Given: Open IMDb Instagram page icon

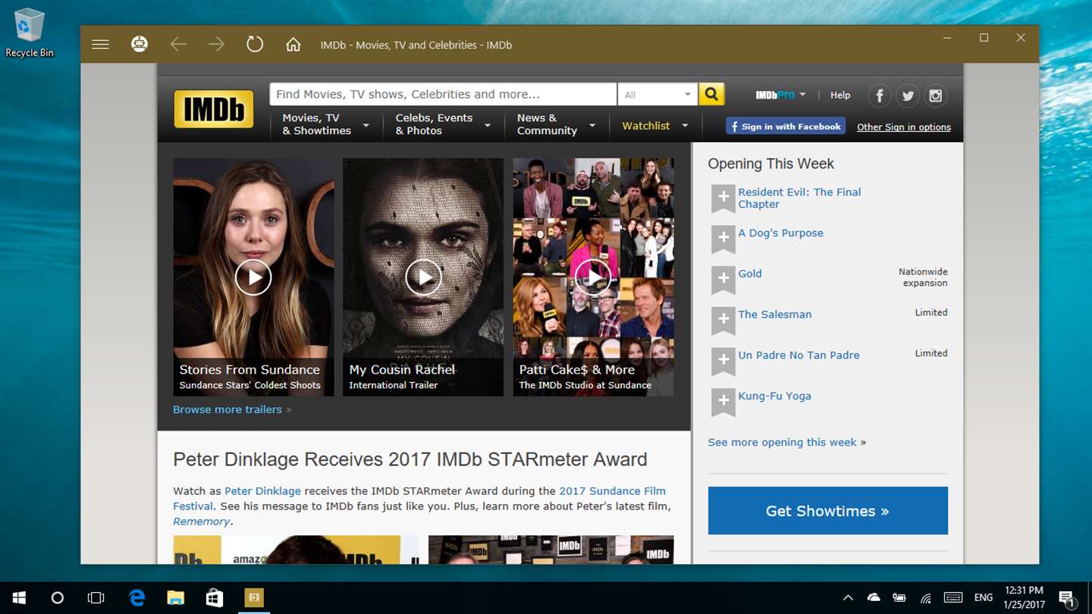Looking at the screenshot, I should (x=936, y=96).
